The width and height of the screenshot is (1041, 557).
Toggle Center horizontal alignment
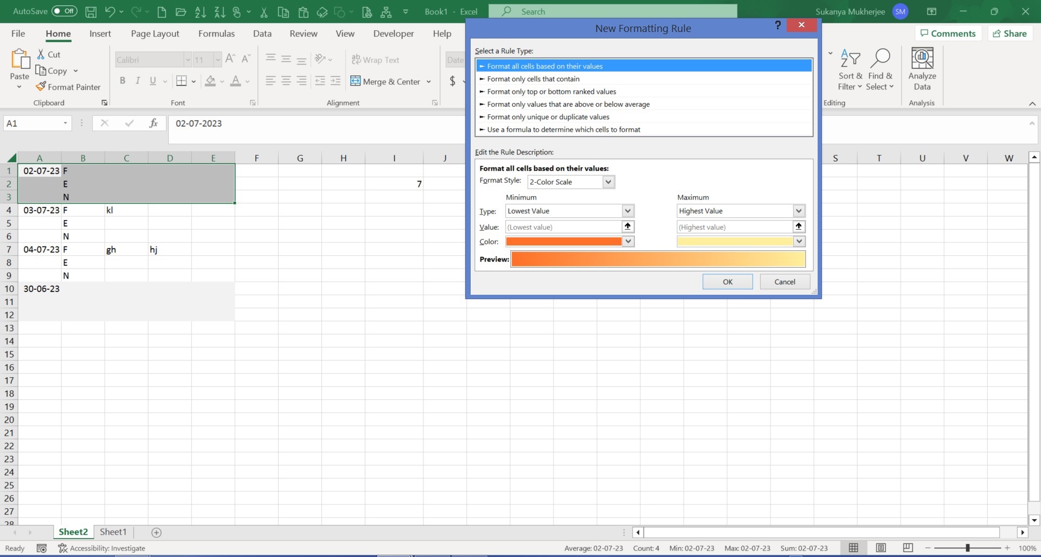(286, 81)
